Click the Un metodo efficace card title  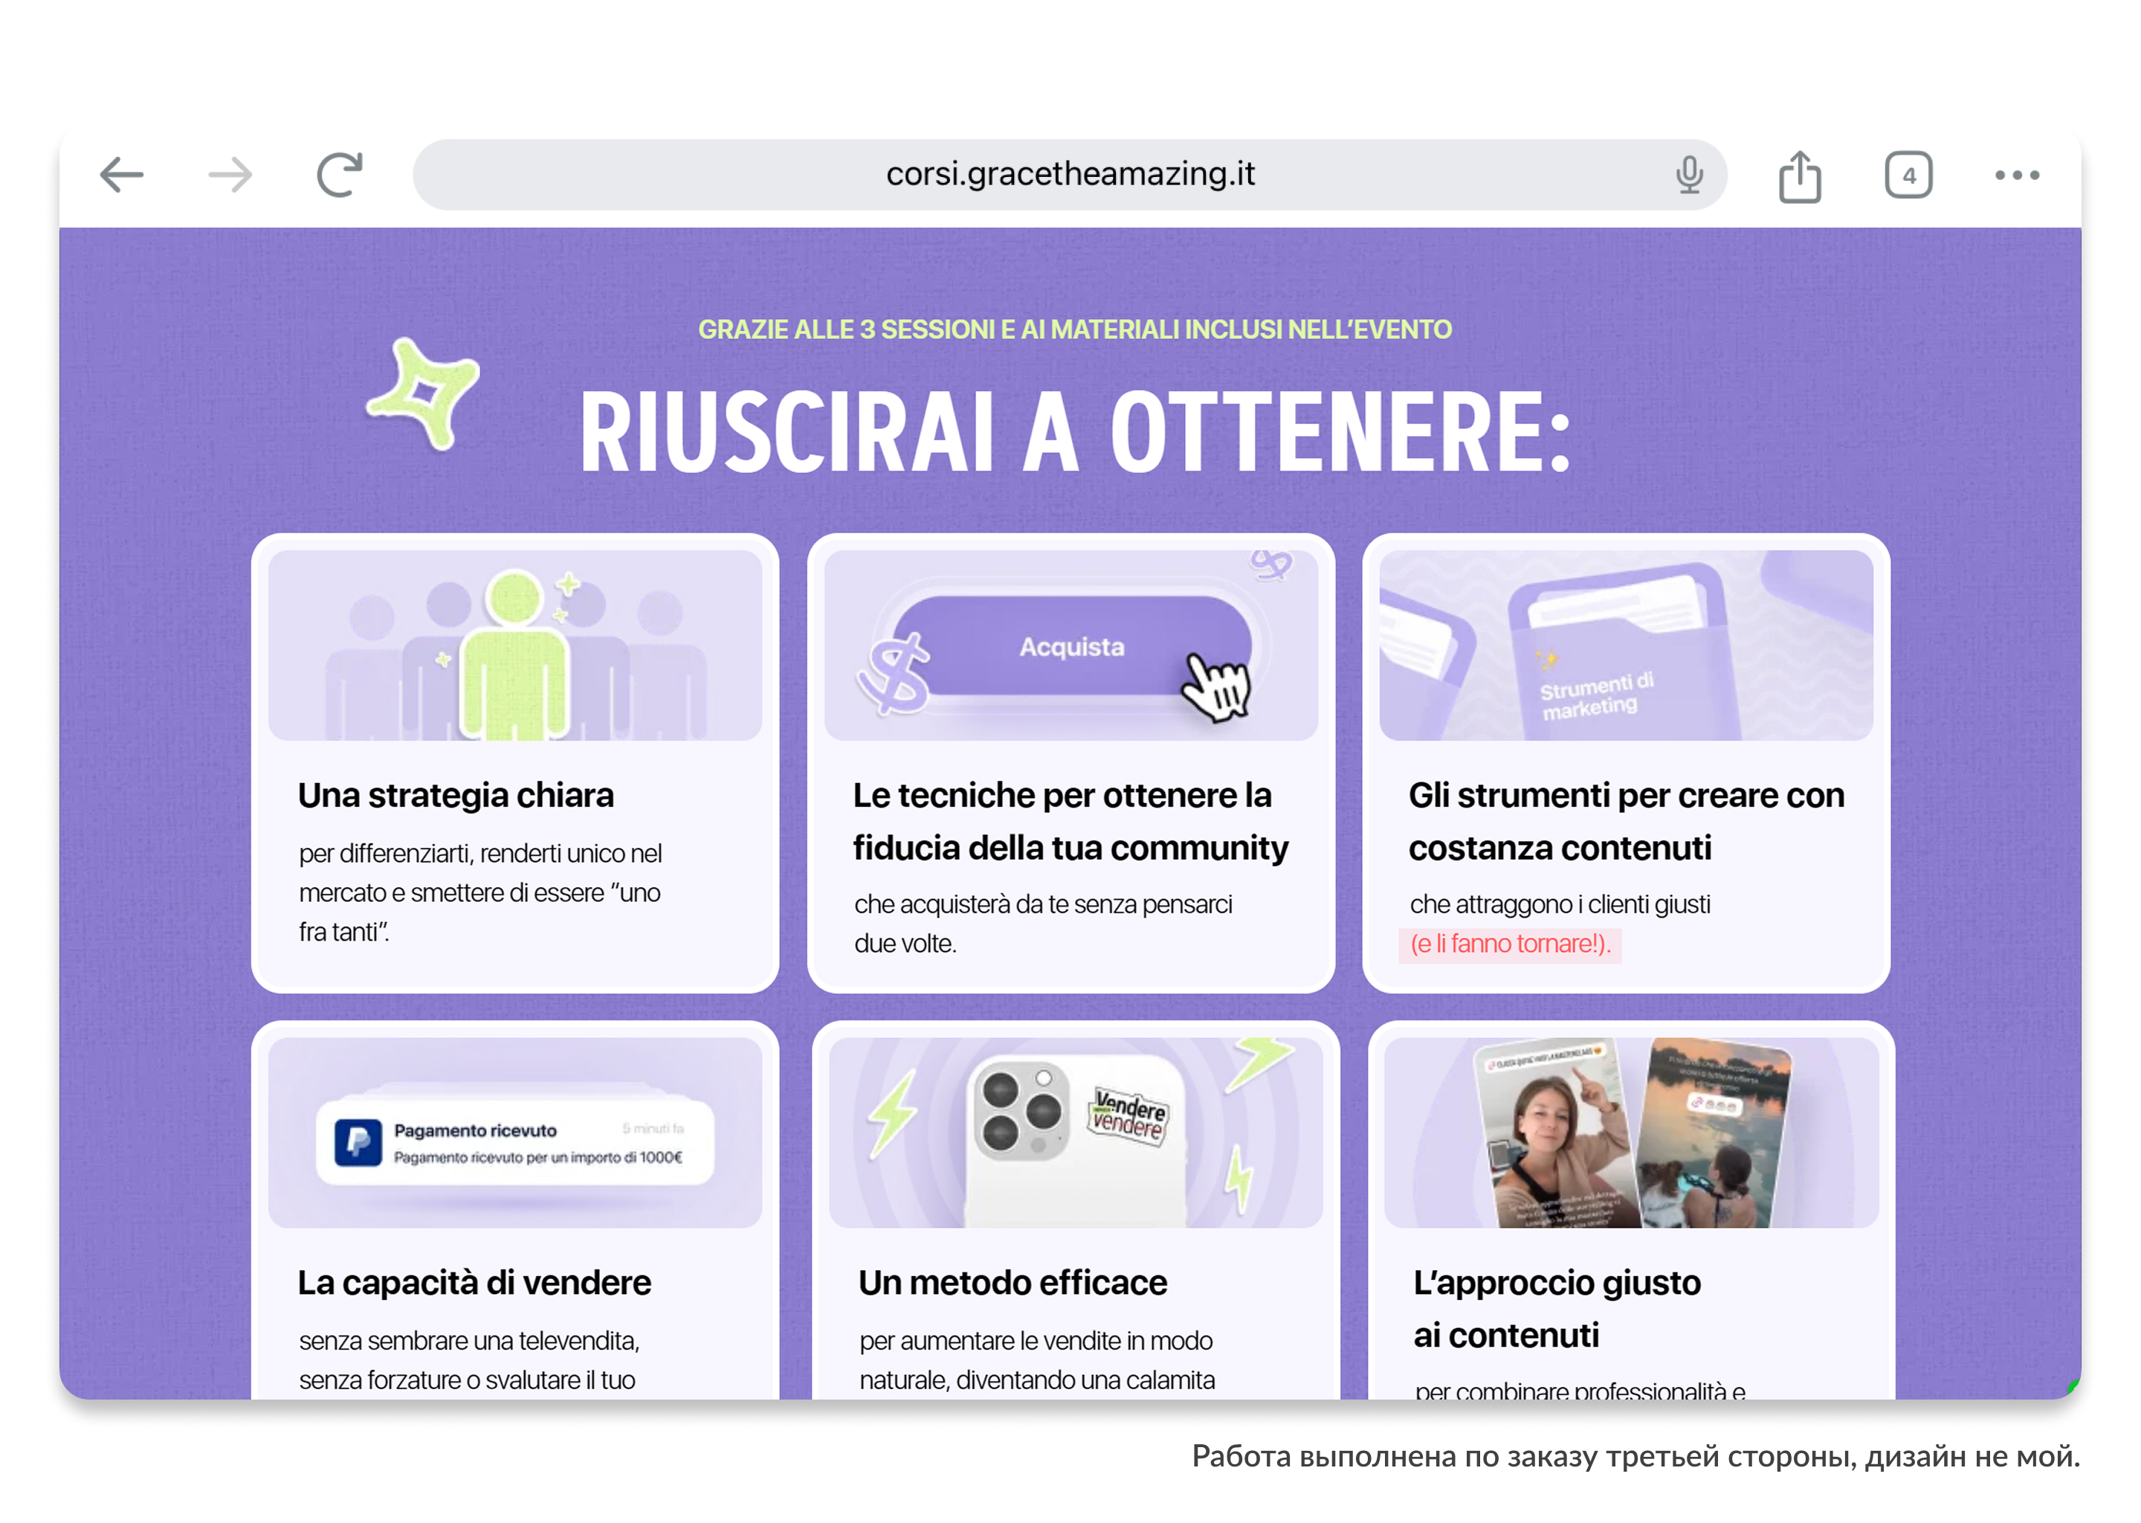(1013, 1282)
